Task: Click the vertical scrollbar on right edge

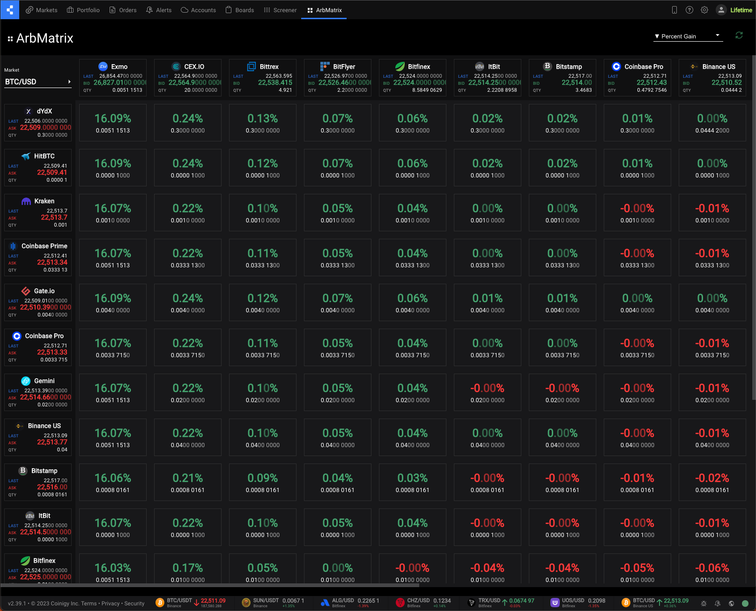Action: pos(754,227)
